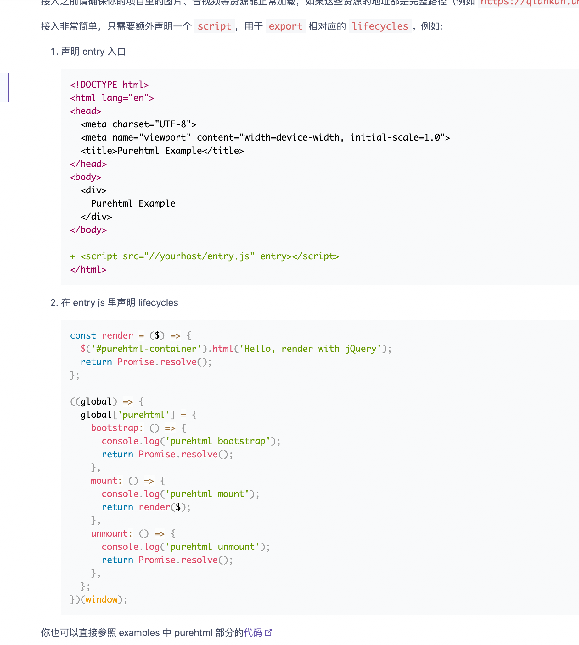Click the '<title>Purehtml Example</title>' line

point(162,151)
